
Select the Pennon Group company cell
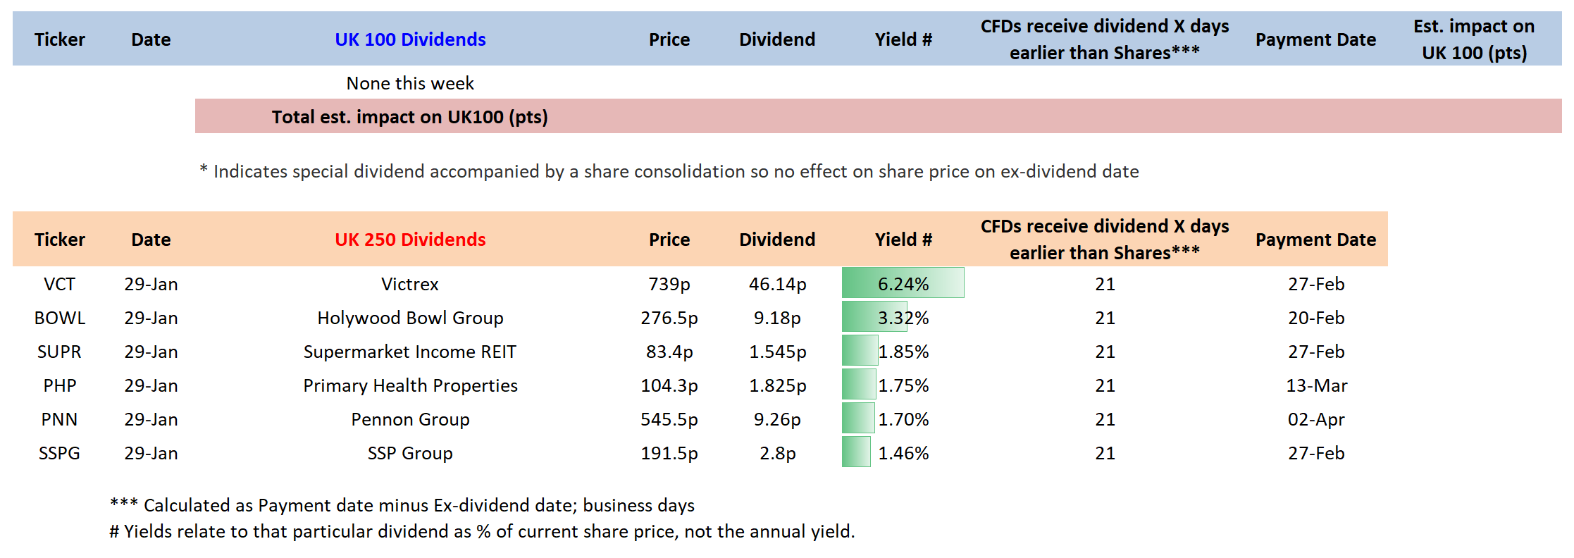(x=410, y=419)
